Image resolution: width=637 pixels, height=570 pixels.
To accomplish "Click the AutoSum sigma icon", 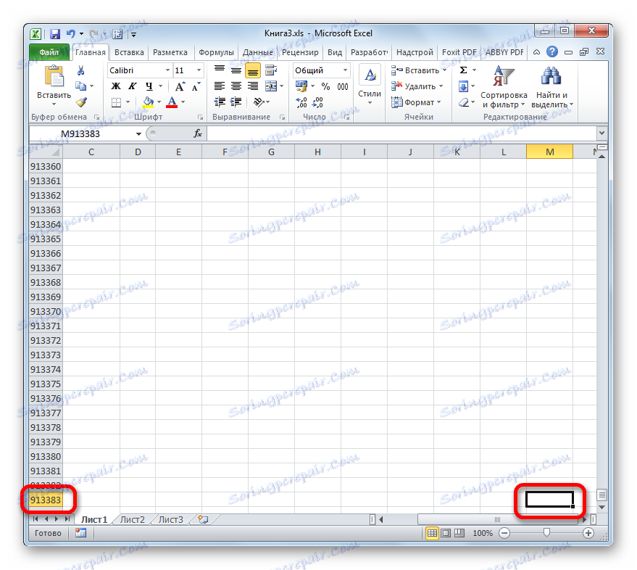I will pyautogui.click(x=463, y=70).
